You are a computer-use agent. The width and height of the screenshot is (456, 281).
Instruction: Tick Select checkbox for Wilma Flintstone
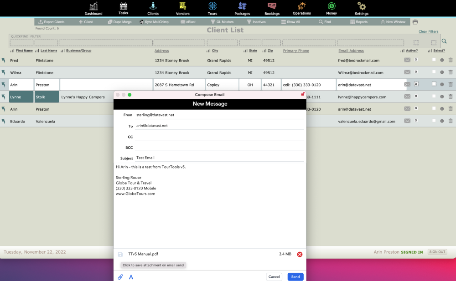(x=434, y=72)
